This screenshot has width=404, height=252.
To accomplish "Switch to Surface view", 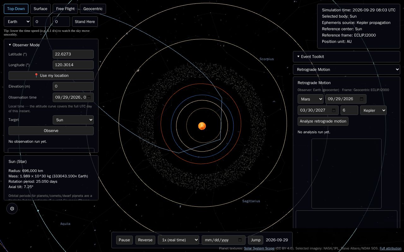I will click(x=40, y=9).
